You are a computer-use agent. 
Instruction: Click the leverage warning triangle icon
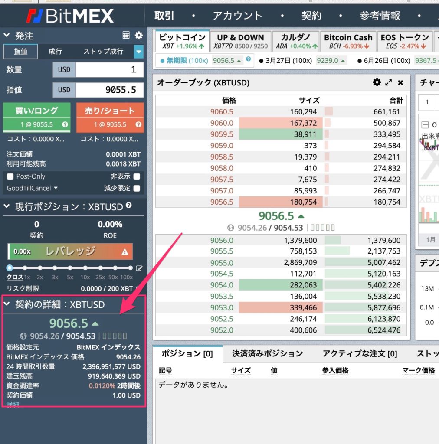(125, 251)
